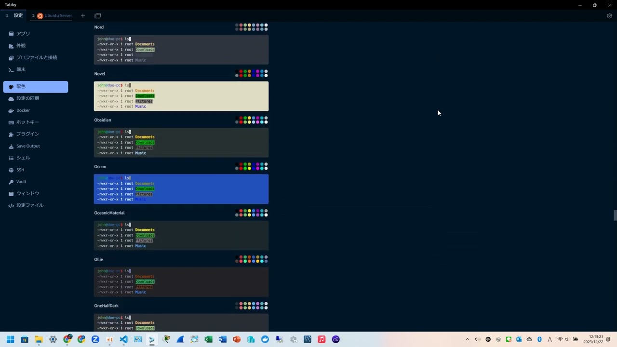Switch to the Ubuntu Server tab
The image size is (617, 347).
53,15
